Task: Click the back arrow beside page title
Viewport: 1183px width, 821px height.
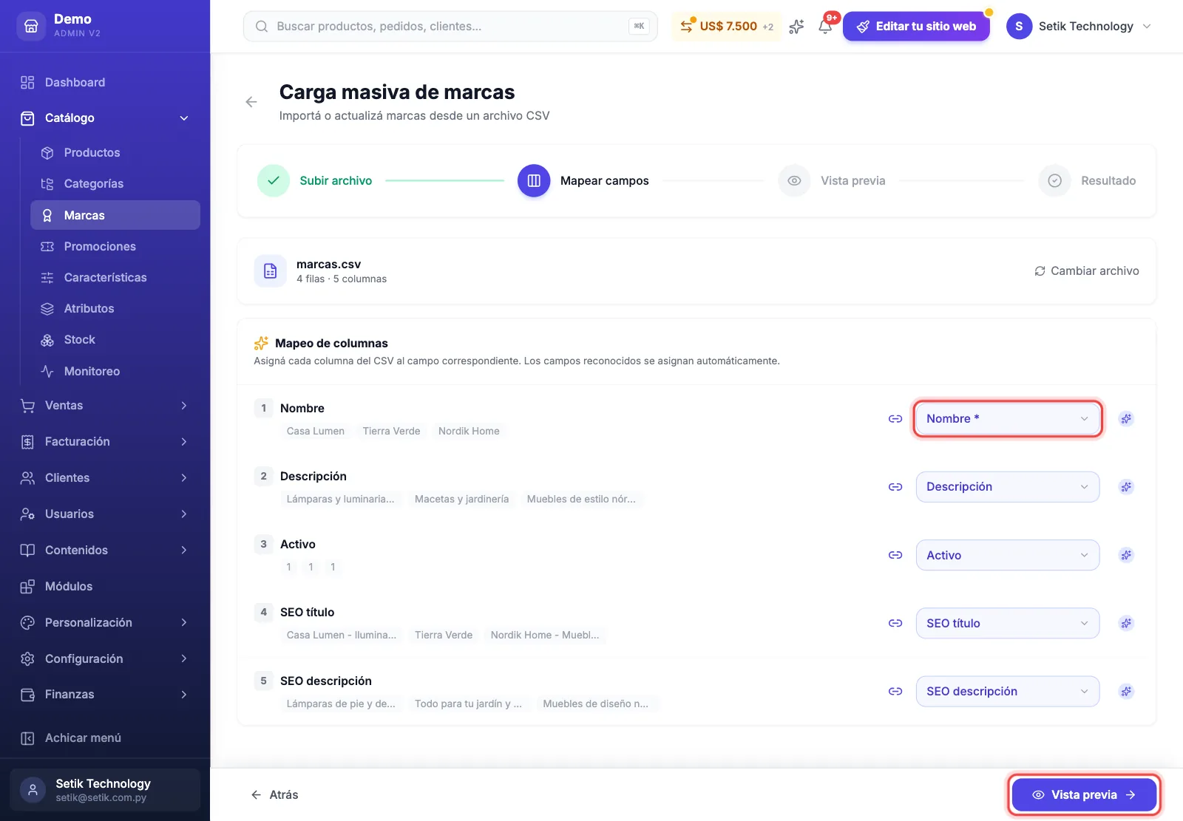Action: pos(251,102)
